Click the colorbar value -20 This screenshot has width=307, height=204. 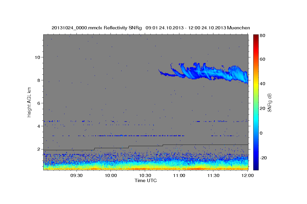pos(264,158)
